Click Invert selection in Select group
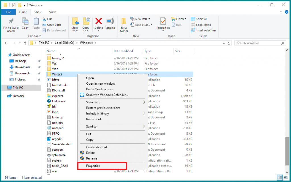291x182 pixels. point(203,30)
